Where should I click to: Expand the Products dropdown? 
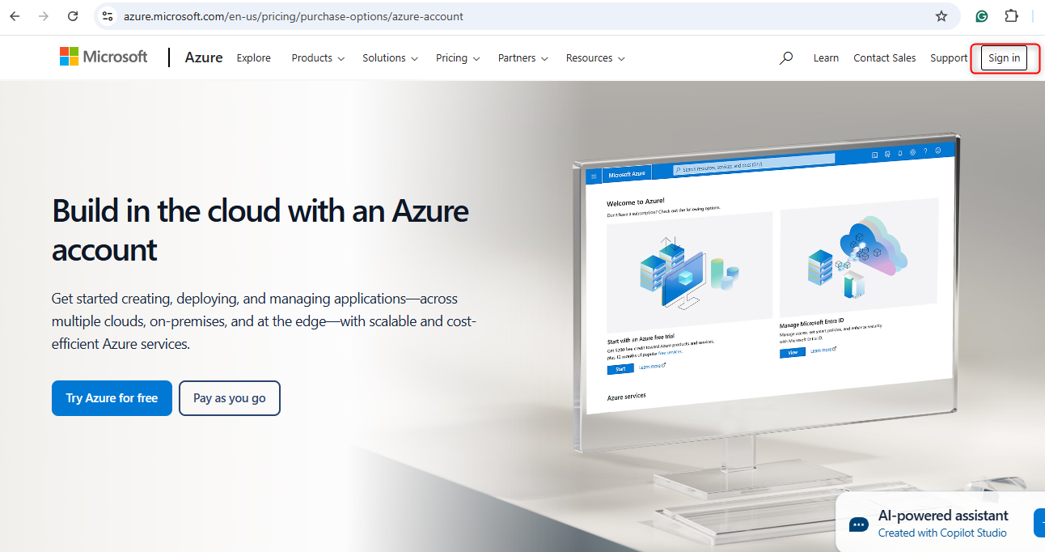318,58
